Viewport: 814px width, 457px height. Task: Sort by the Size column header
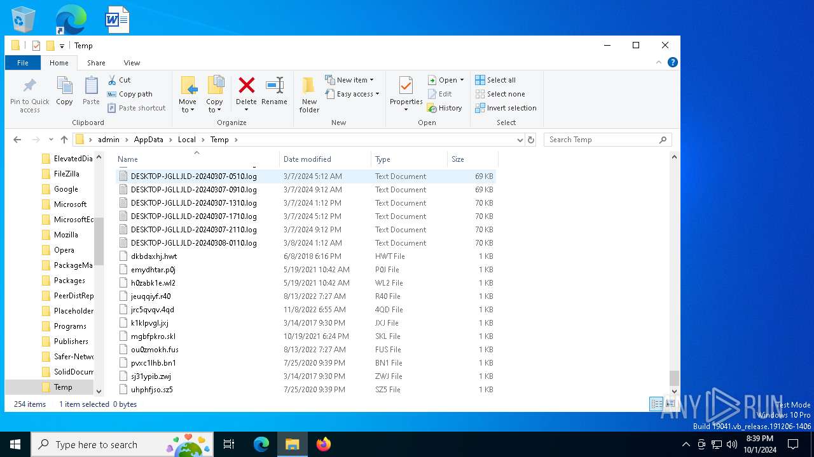(x=473, y=159)
